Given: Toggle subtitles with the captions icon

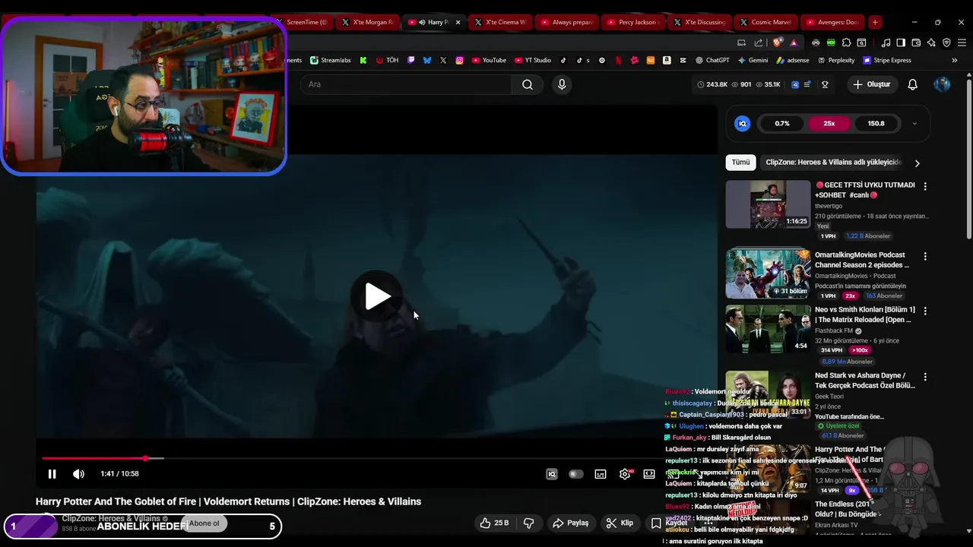Looking at the screenshot, I should point(601,474).
